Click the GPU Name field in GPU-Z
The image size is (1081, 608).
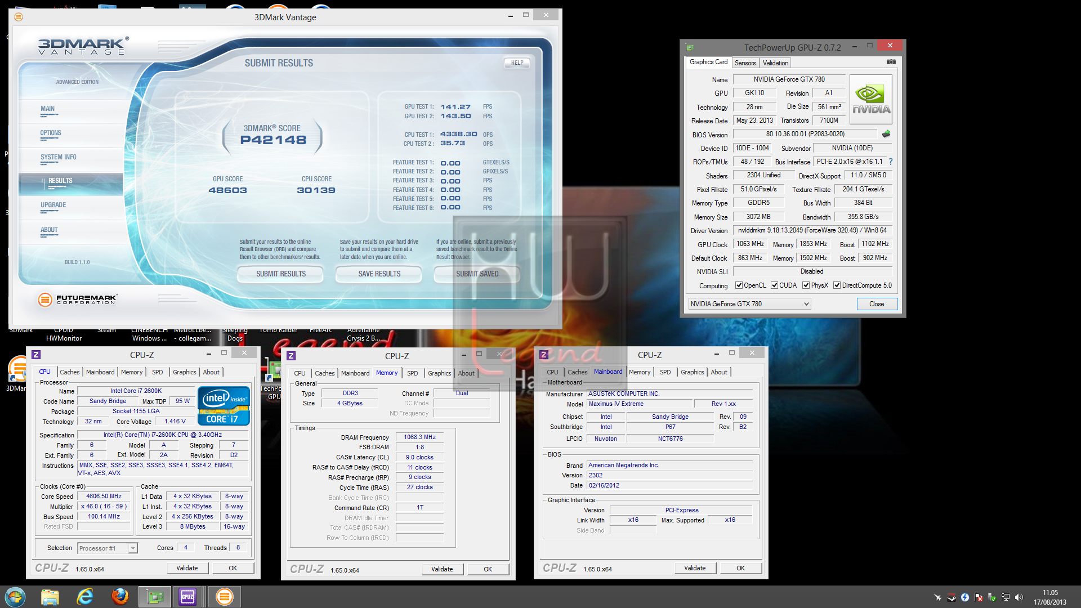tap(789, 79)
